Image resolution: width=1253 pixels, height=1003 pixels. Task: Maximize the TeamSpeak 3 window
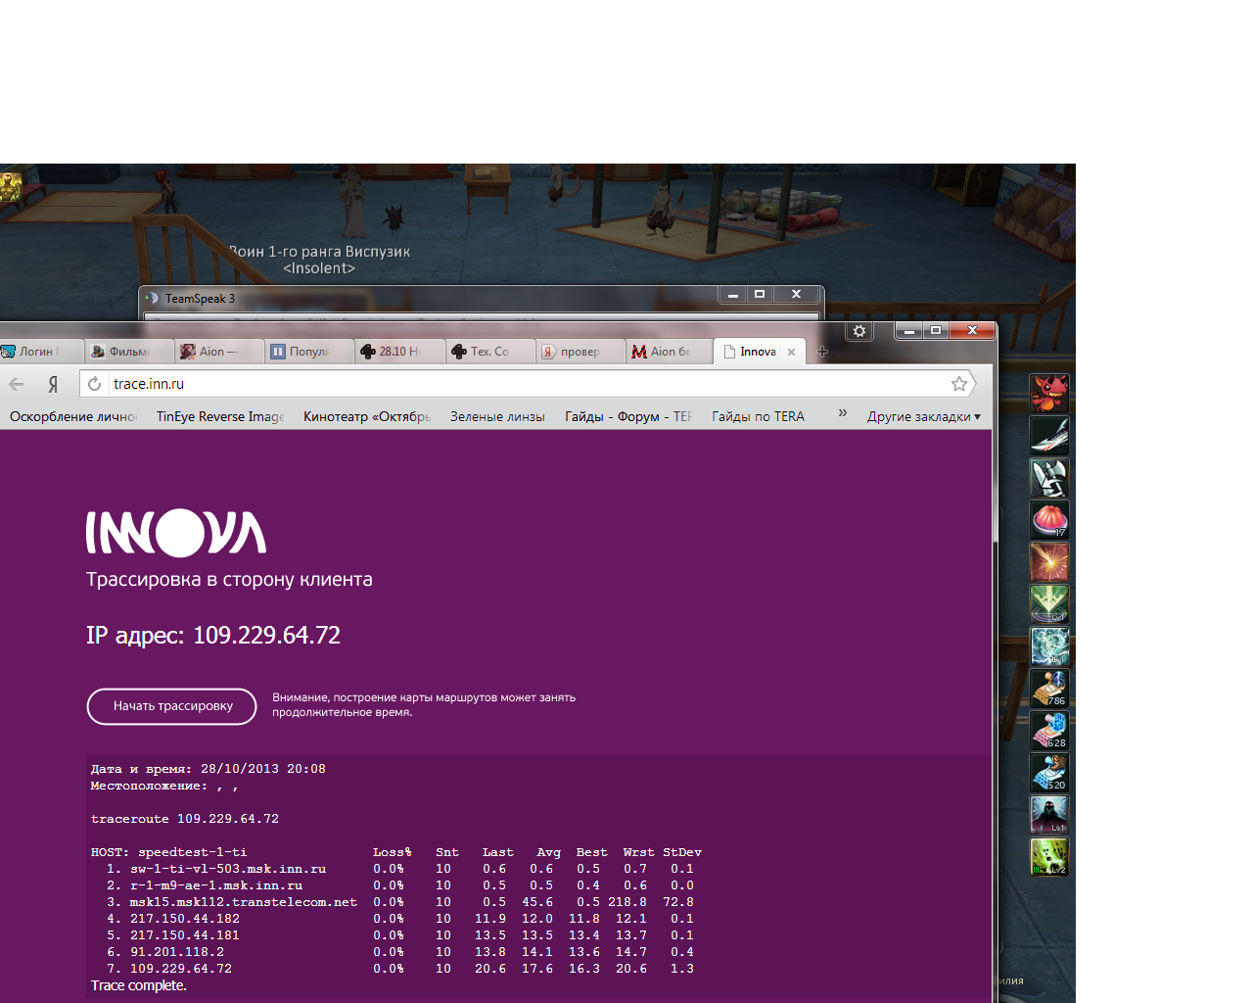click(760, 294)
